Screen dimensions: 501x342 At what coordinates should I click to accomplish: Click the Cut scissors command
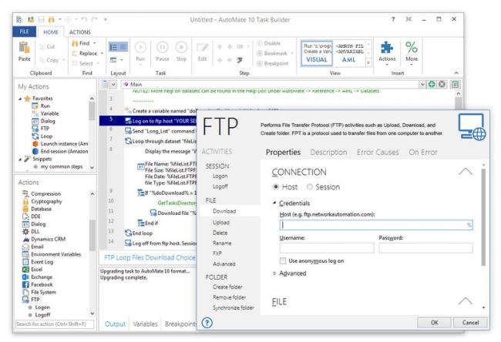pos(47,47)
